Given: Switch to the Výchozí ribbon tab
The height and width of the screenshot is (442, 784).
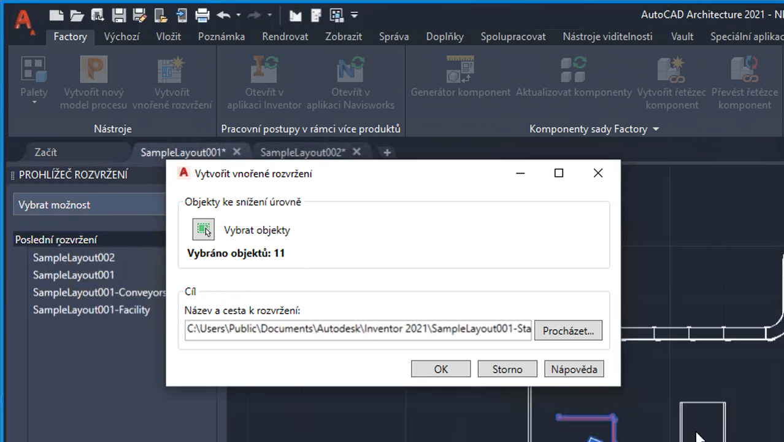Looking at the screenshot, I should pos(121,37).
